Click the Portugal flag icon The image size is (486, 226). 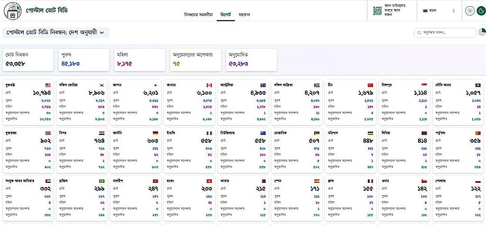coord(478,133)
